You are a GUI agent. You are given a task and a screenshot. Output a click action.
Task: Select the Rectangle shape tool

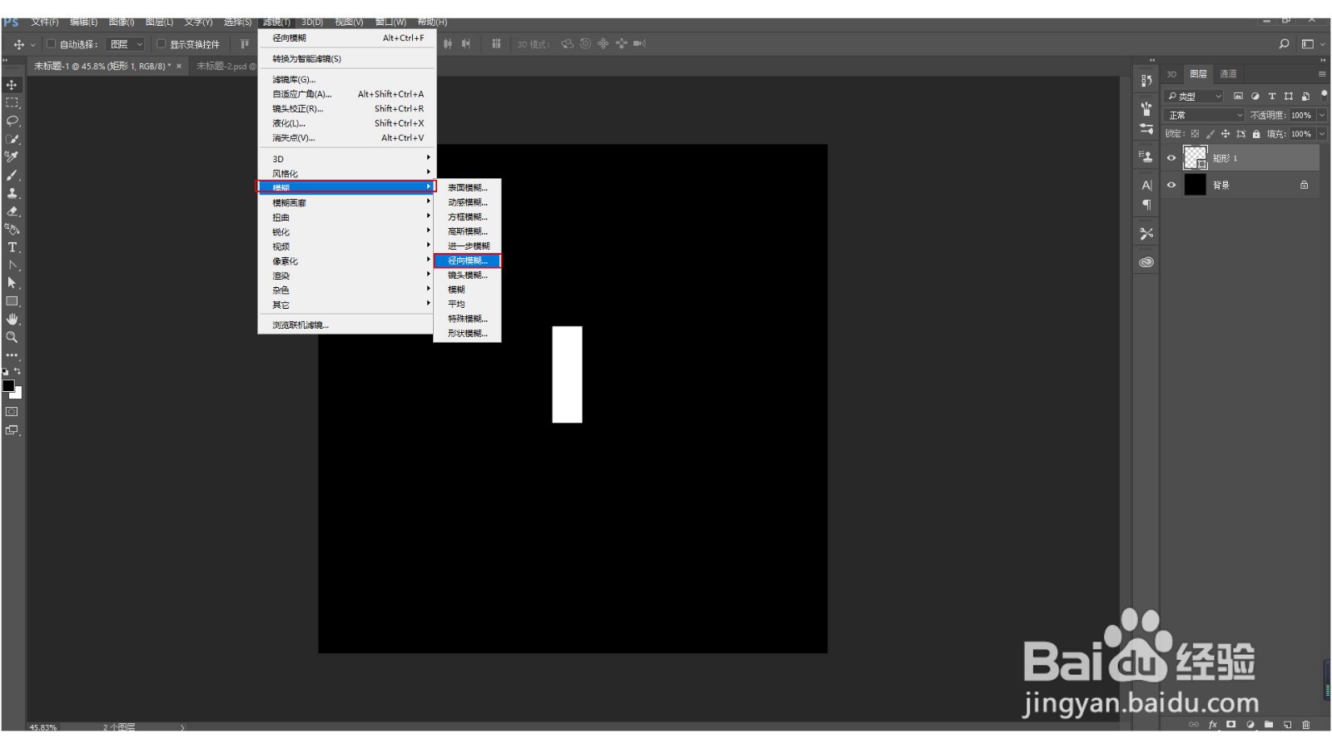12,301
